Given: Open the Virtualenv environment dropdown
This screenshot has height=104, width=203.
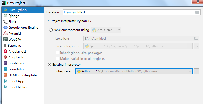Looking at the screenshot, I should tap(106, 30).
